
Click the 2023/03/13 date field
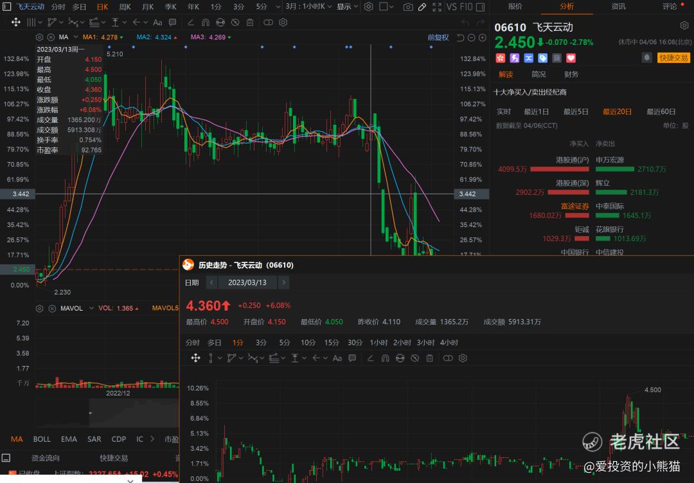[x=247, y=282]
